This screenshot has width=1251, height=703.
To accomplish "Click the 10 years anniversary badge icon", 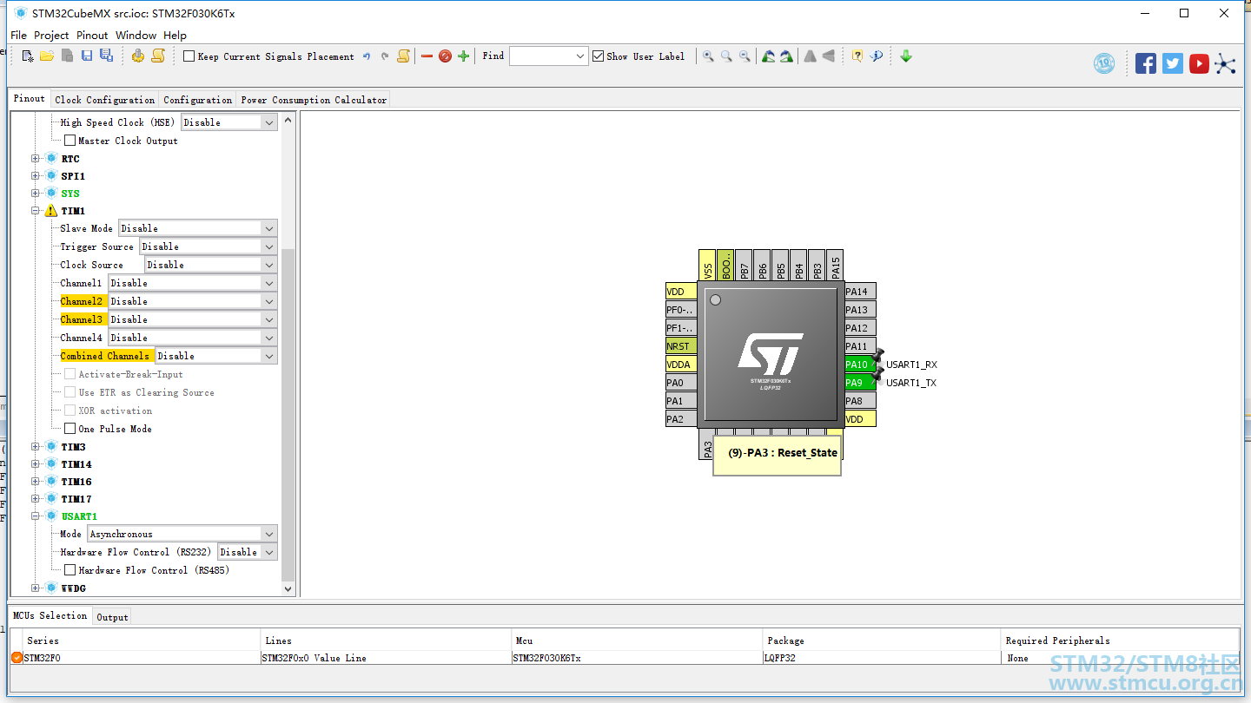I will (x=1104, y=63).
